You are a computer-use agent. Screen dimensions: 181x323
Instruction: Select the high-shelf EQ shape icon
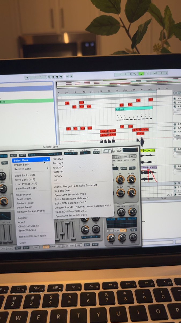[123, 230]
